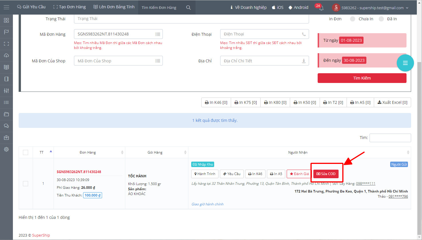Click the folder icon in sidebar
Screen dimensions: 422x240
pos(6,114)
